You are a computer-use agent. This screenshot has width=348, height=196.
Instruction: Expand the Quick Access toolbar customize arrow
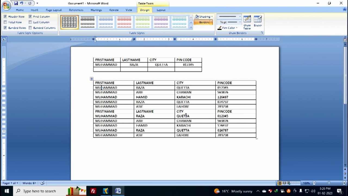tap(37, 3)
